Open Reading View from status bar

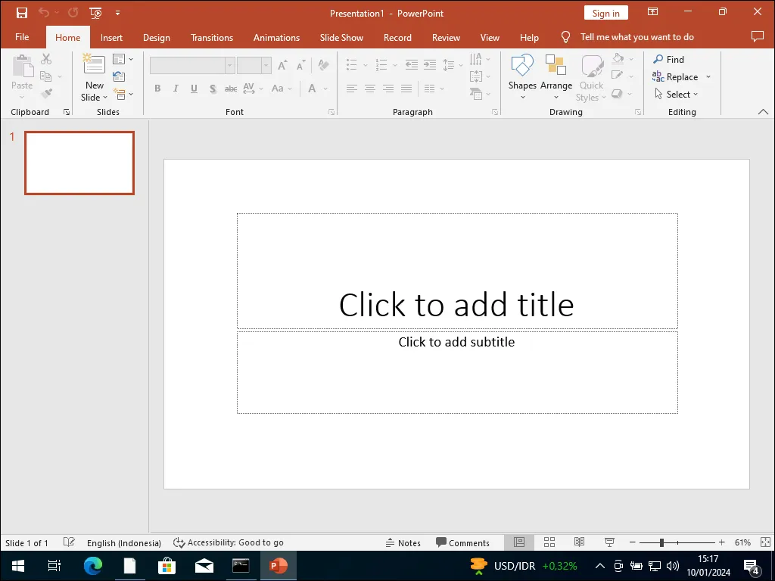pyautogui.click(x=579, y=542)
